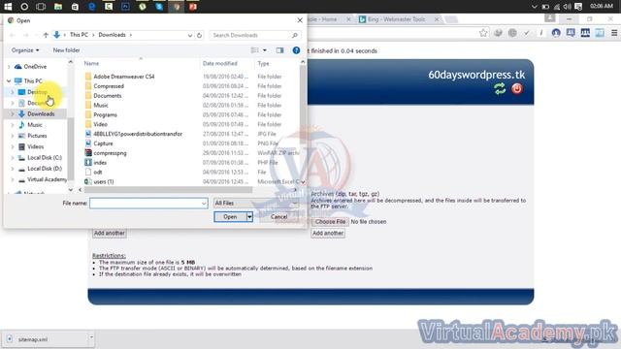This screenshot has width=621, height=349.
Task: Sort by Name column header
Action: point(91,63)
